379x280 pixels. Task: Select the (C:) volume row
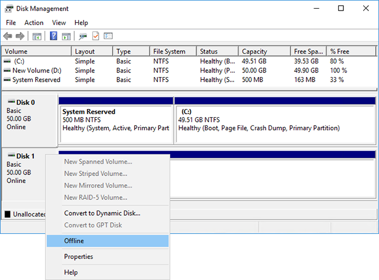click(x=189, y=61)
